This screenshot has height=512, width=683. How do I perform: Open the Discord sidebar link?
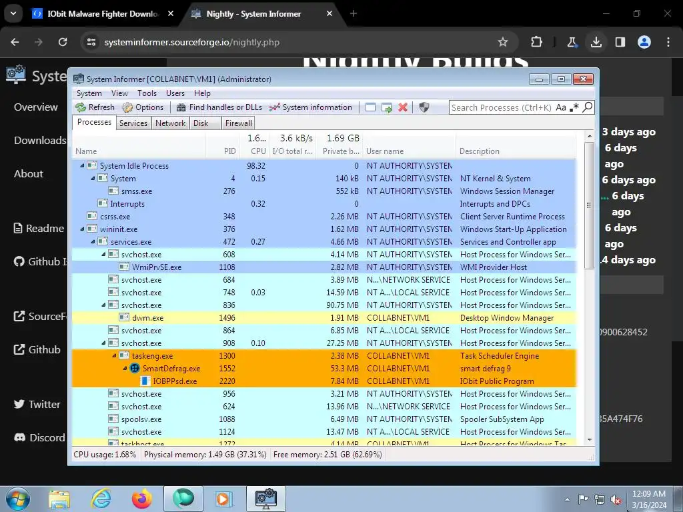(x=39, y=437)
